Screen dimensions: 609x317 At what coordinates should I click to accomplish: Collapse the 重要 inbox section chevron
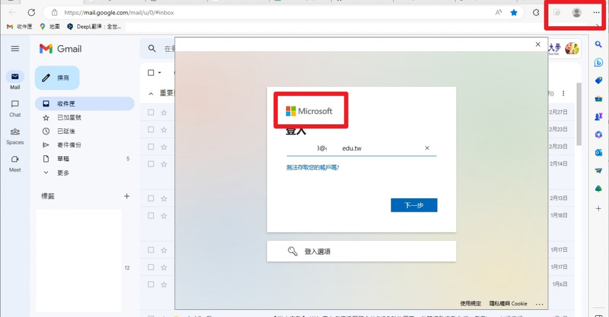(x=150, y=93)
